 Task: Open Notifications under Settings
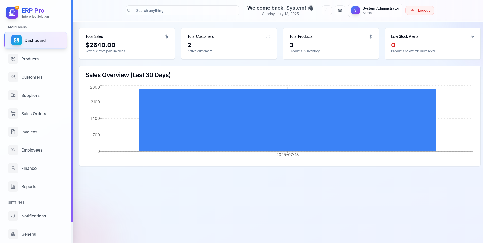tap(33, 216)
